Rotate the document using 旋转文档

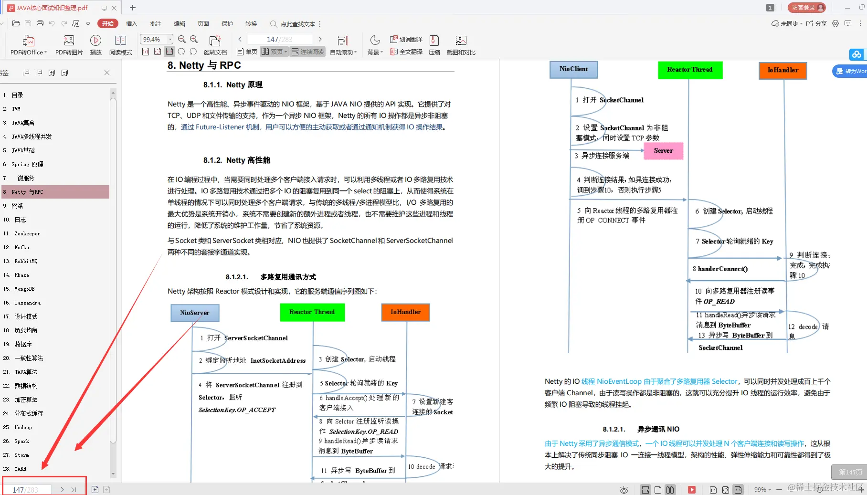(x=215, y=45)
